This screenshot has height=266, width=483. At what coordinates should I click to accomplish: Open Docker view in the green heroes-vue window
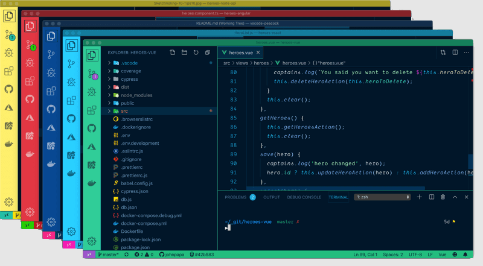click(92, 183)
